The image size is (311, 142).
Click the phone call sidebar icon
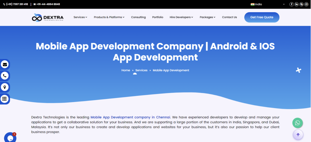[5, 76]
